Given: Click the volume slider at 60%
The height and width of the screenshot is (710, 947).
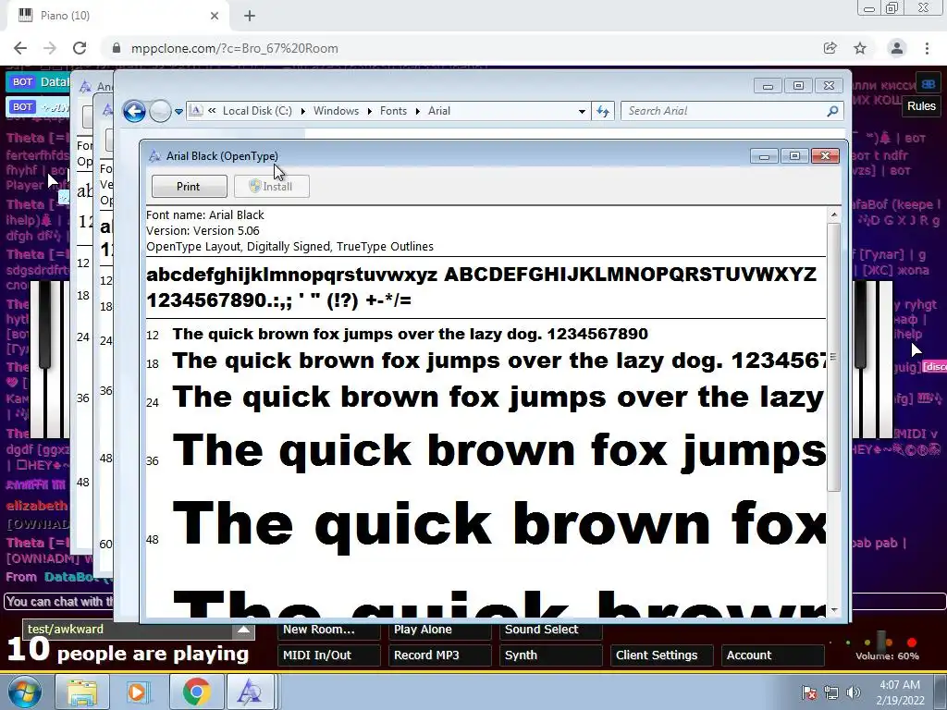Looking at the screenshot, I should pyautogui.click(x=881, y=642).
